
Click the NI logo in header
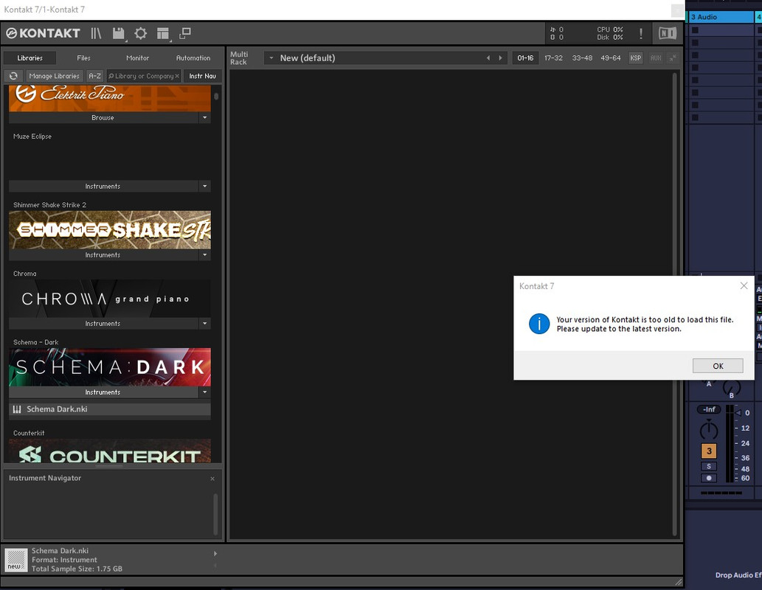point(668,33)
